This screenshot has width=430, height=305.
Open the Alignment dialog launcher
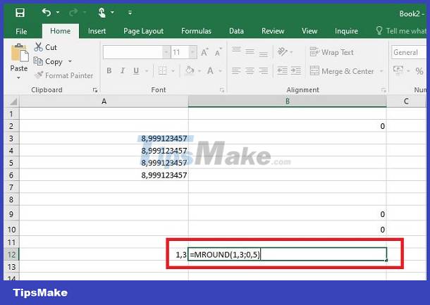pos(383,90)
